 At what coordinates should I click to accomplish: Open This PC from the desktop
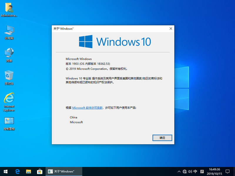[9, 32]
